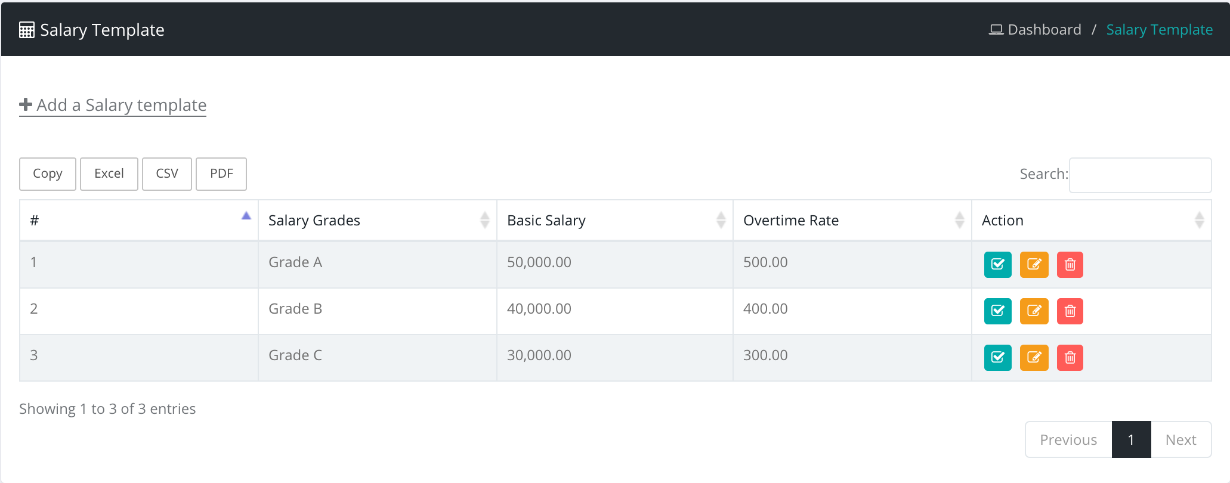Viewport: 1230px width, 483px height.
Task: Click the teal checkmark icon for Grade C
Action: tap(997, 357)
